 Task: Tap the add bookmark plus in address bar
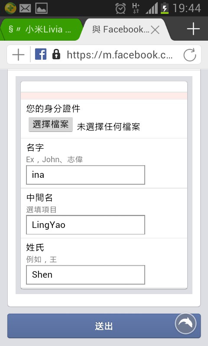coord(18,55)
